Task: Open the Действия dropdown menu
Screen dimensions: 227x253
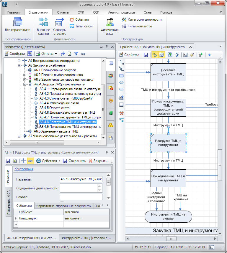Action: click(x=48, y=161)
